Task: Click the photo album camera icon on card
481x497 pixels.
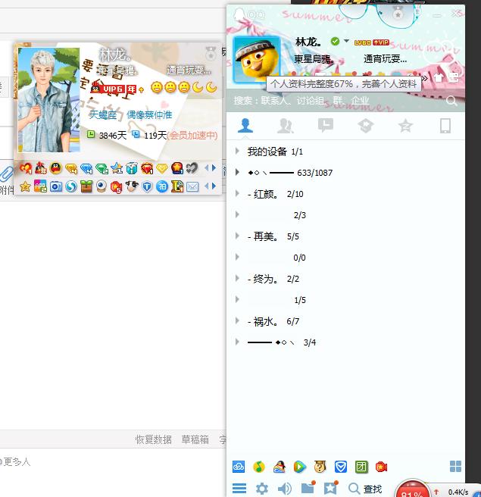Action: 56,186
